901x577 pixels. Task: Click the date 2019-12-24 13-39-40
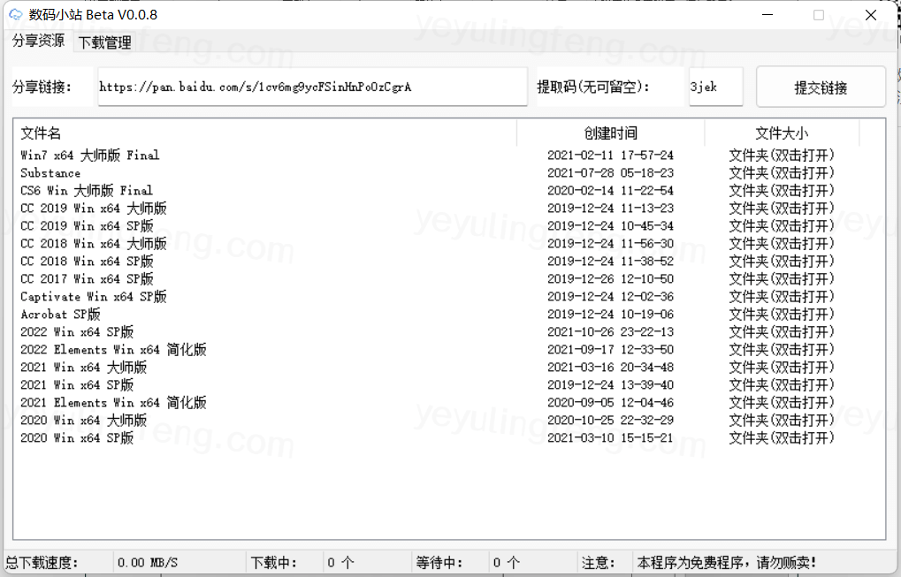610,384
